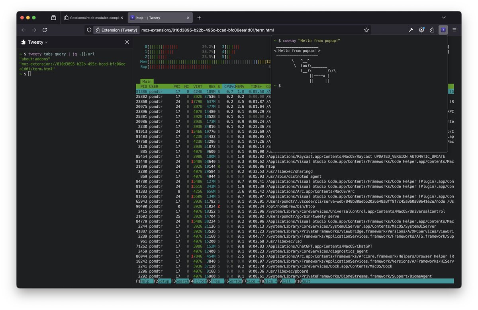478x310 pixels.
Task: Click the macOS green zoom window button
Action: point(34,17)
